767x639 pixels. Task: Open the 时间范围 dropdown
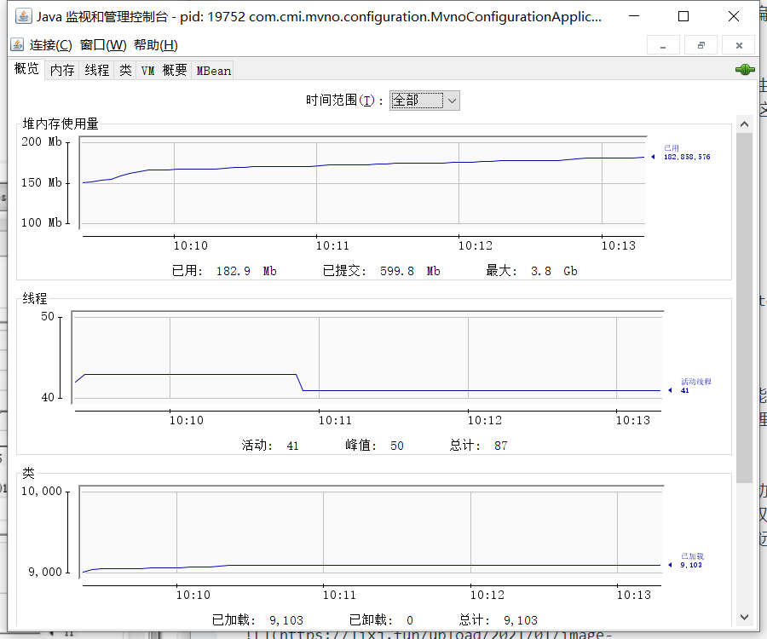tap(424, 101)
